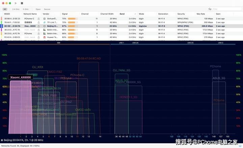Stop scanning with the stop button

22,3
